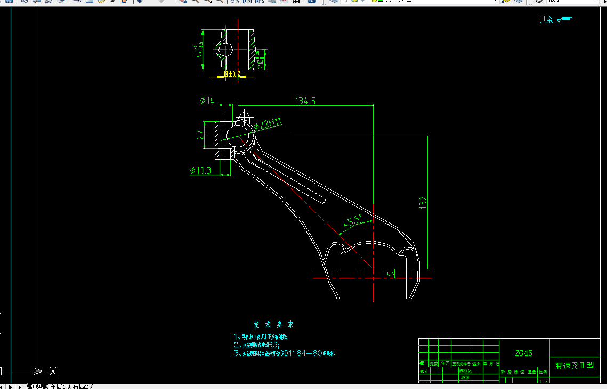Select the yellow 18±0.2 dimension
The image size is (607, 389).
pyautogui.click(x=231, y=74)
